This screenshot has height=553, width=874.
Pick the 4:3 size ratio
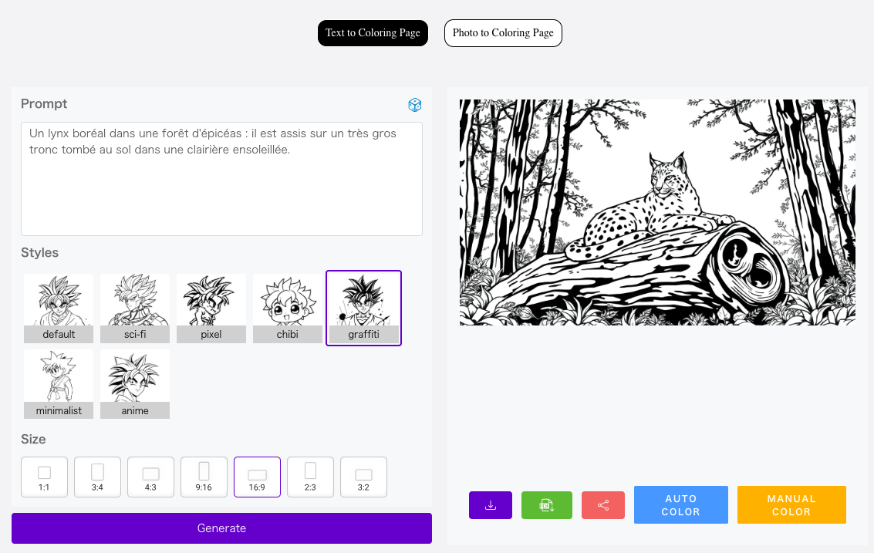150,477
